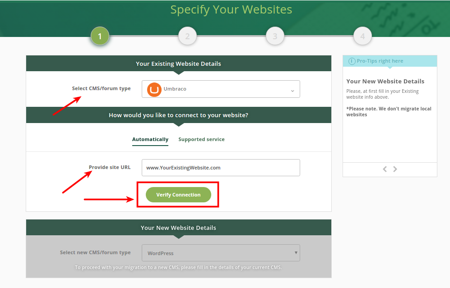Screen dimensions: 450x288
Task: Click the How would you like to connect header
Action: pyautogui.click(x=178, y=115)
